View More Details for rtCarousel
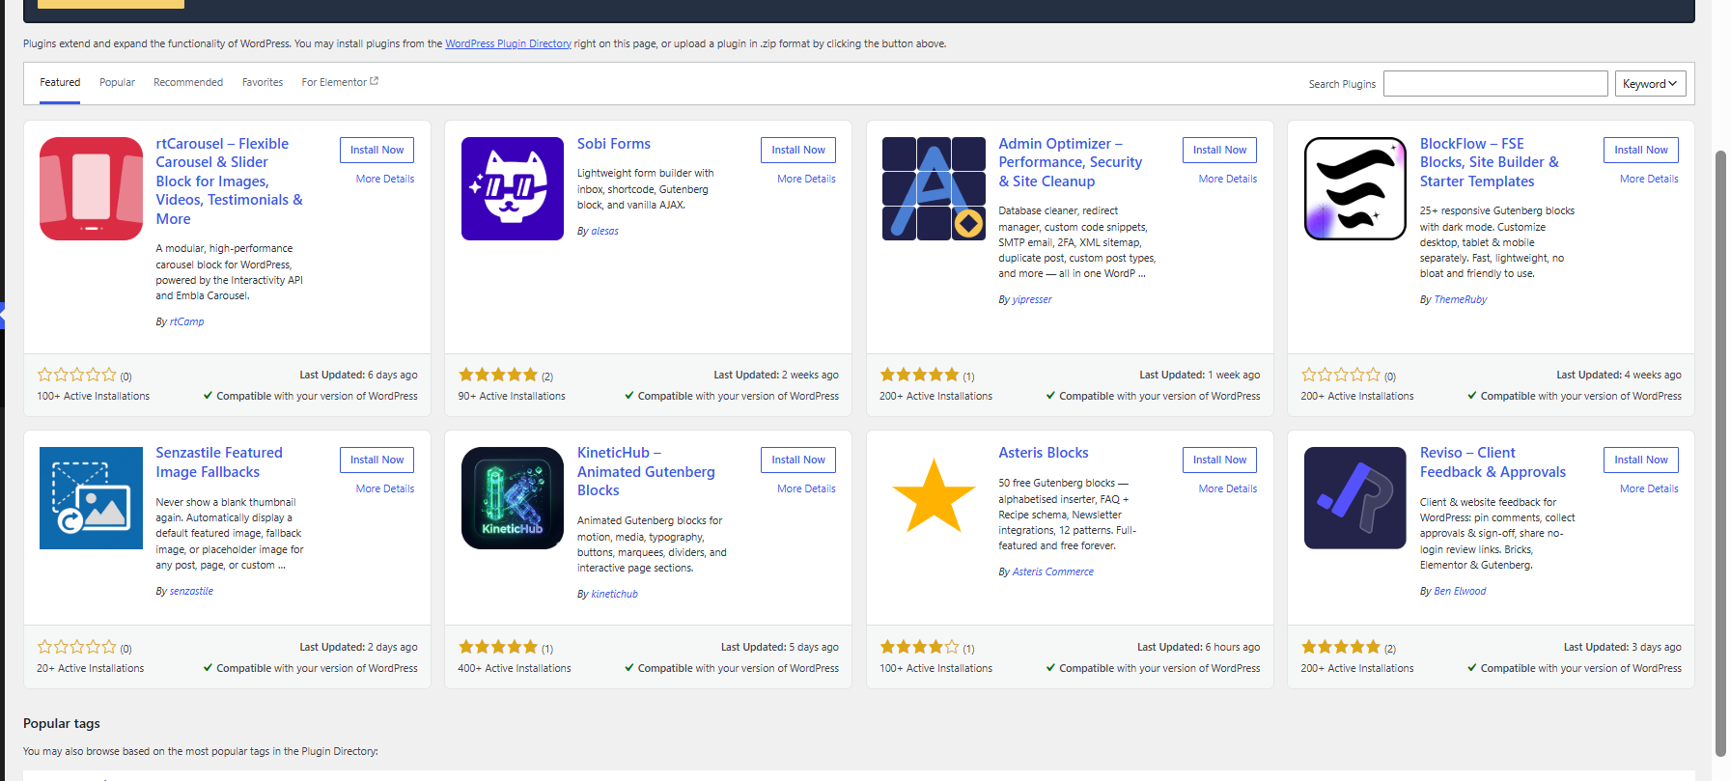The image size is (1730, 781). pos(385,180)
